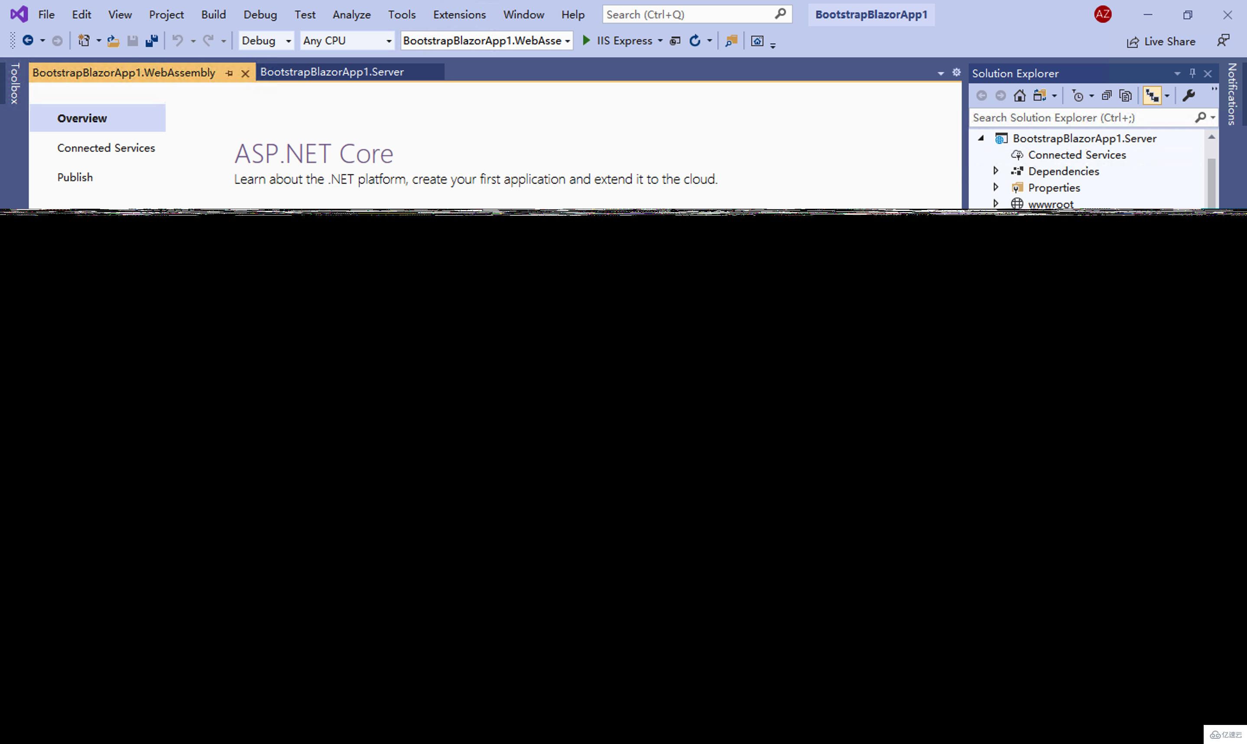Click the Find in Files icon
1247x744 pixels.
(x=731, y=41)
